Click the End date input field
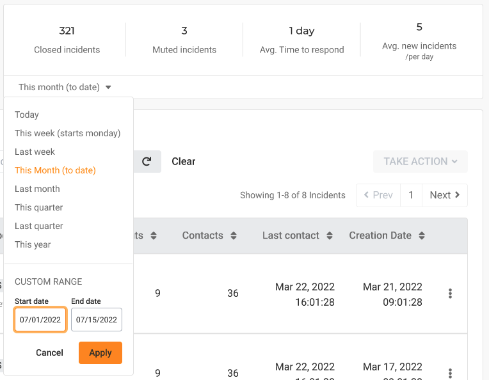This screenshot has height=380, width=489. coord(97,320)
